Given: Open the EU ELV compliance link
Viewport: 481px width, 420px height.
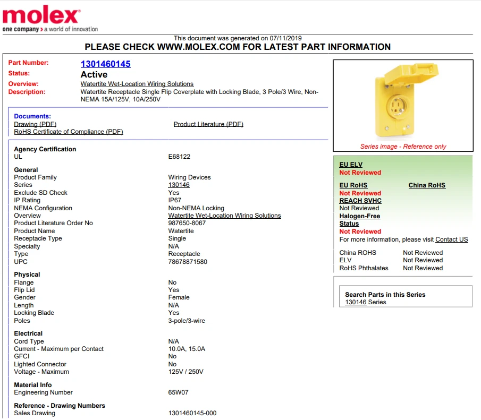Looking at the screenshot, I should [x=350, y=164].
